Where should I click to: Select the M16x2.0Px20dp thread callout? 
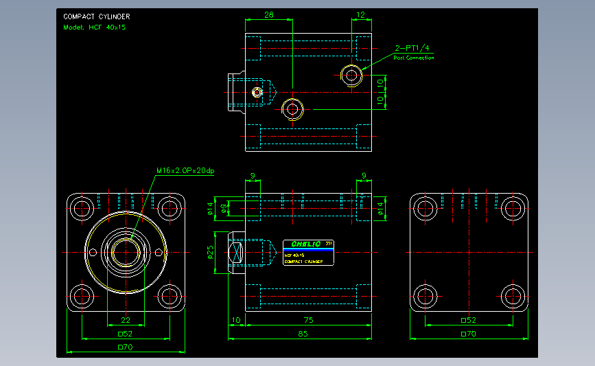pyautogui.click(x=185, y=170)
